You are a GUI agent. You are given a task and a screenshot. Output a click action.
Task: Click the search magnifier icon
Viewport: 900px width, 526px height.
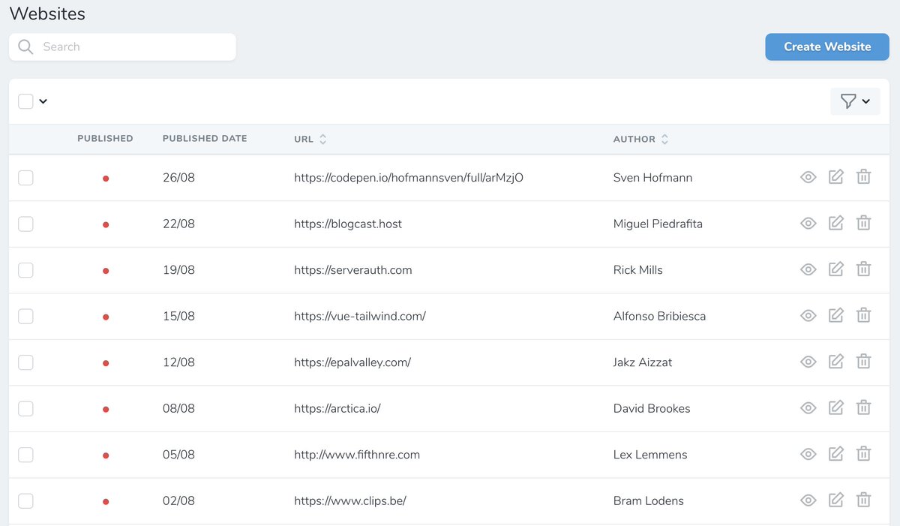[25, 47]
